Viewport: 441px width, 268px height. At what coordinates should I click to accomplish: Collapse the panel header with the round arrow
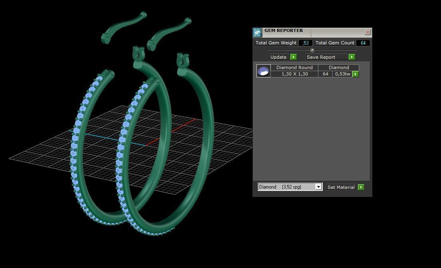pos(312,50)
